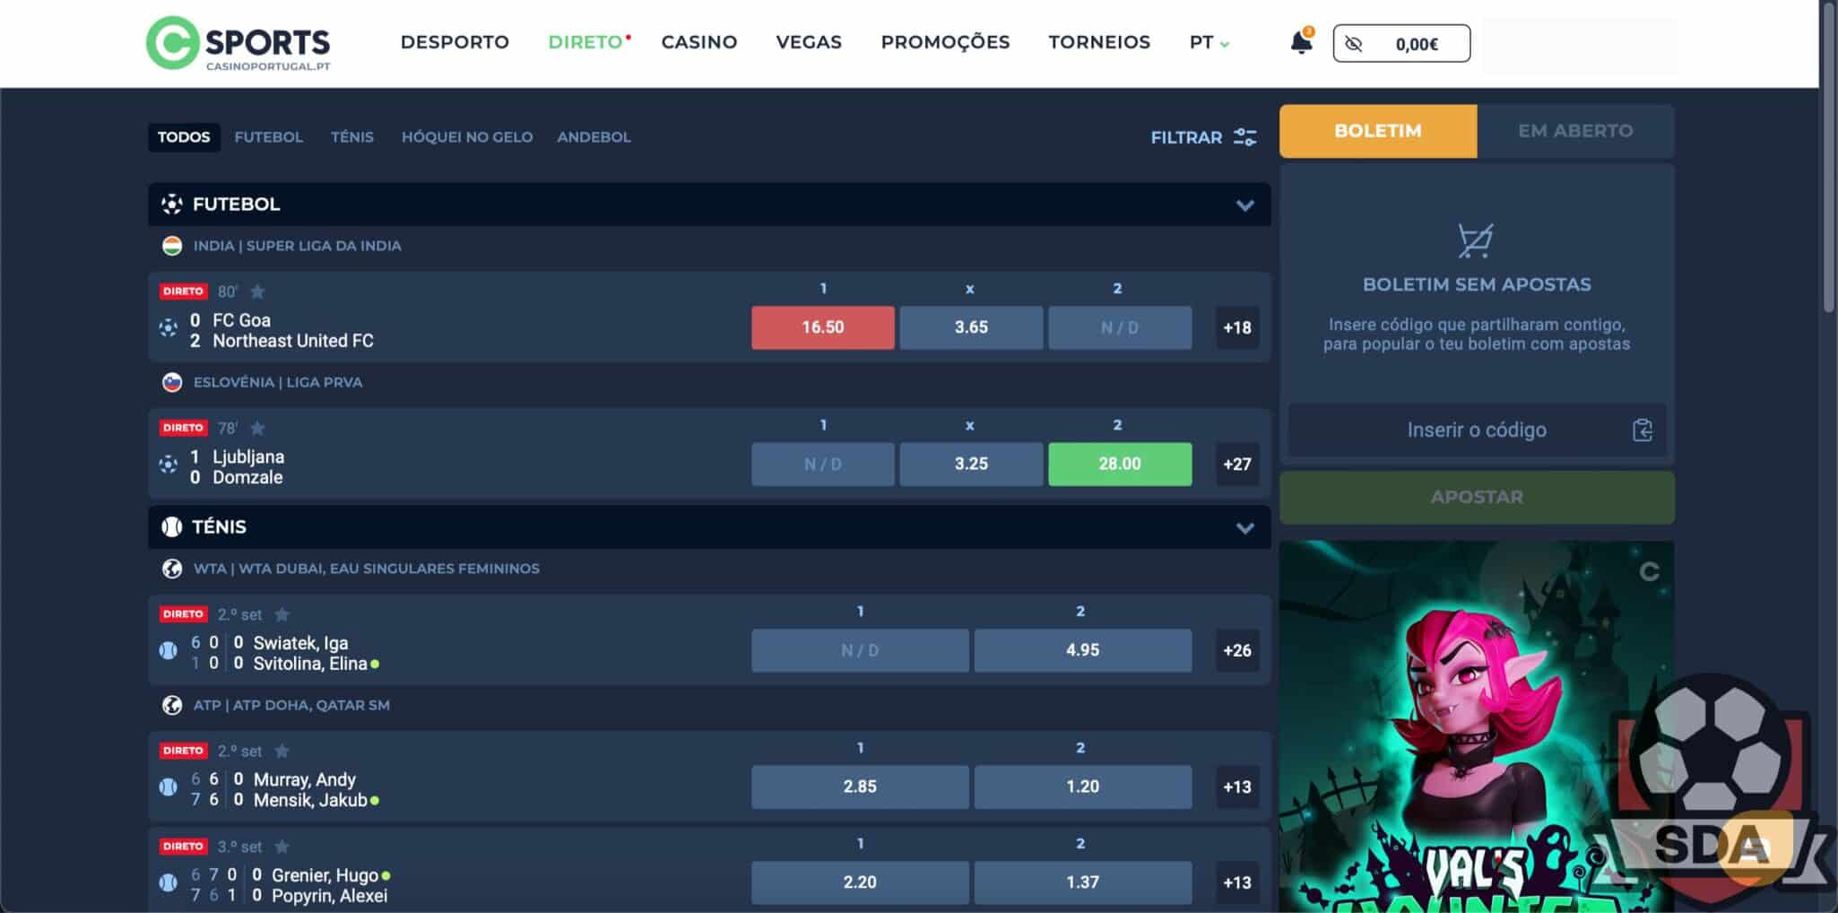Bet on FC Goa at 16.50
The height and width of the screenshot is (913, 1838).
822,327
